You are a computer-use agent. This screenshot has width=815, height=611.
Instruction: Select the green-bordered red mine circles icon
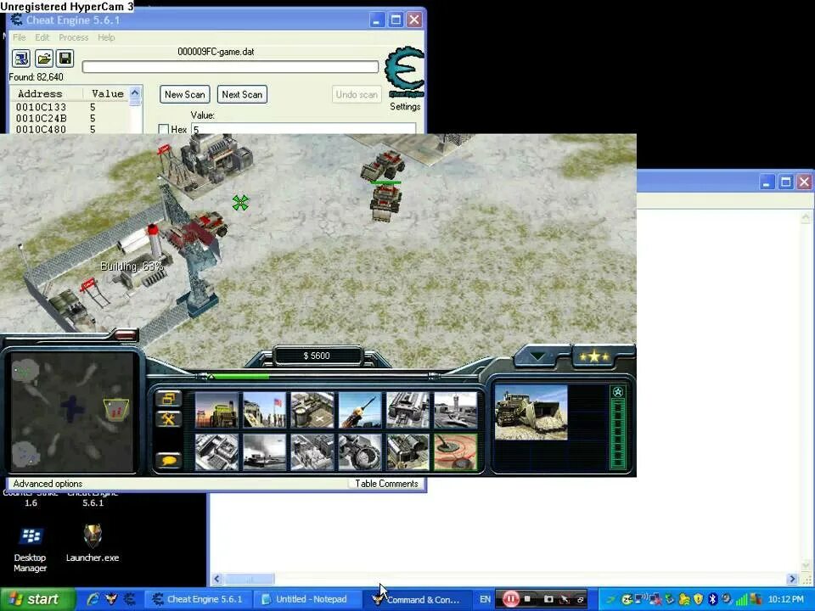(455, 452)
